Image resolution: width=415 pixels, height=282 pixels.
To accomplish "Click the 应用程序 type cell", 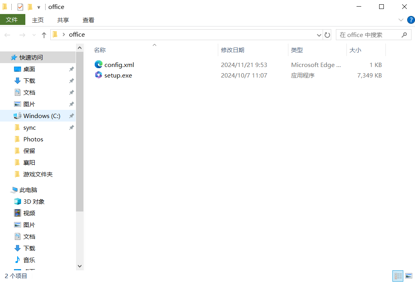I will click(303, 76).
